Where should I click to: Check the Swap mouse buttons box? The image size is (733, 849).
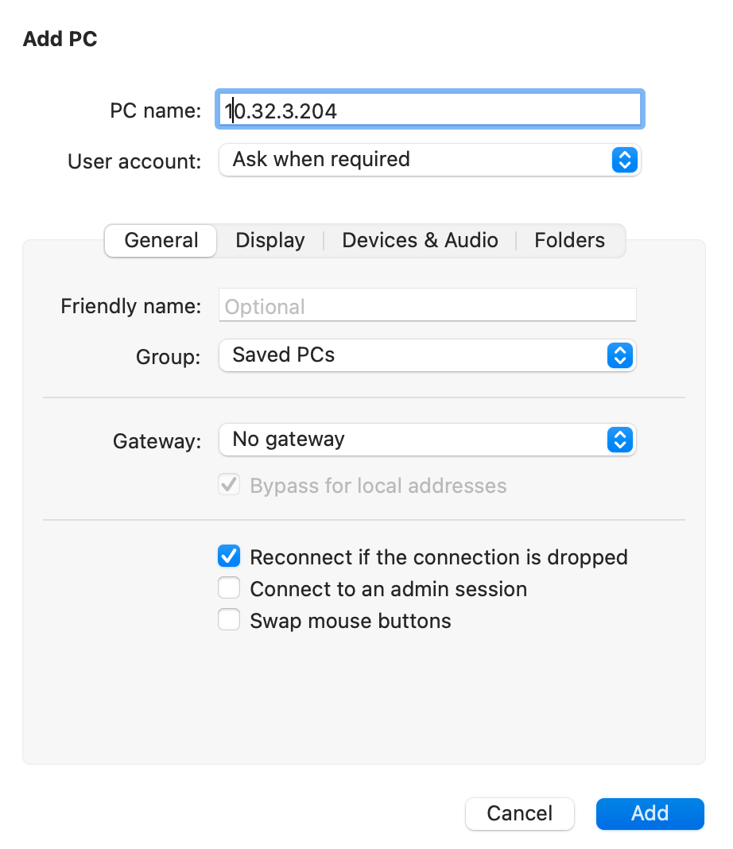click(x=229, y=619)
